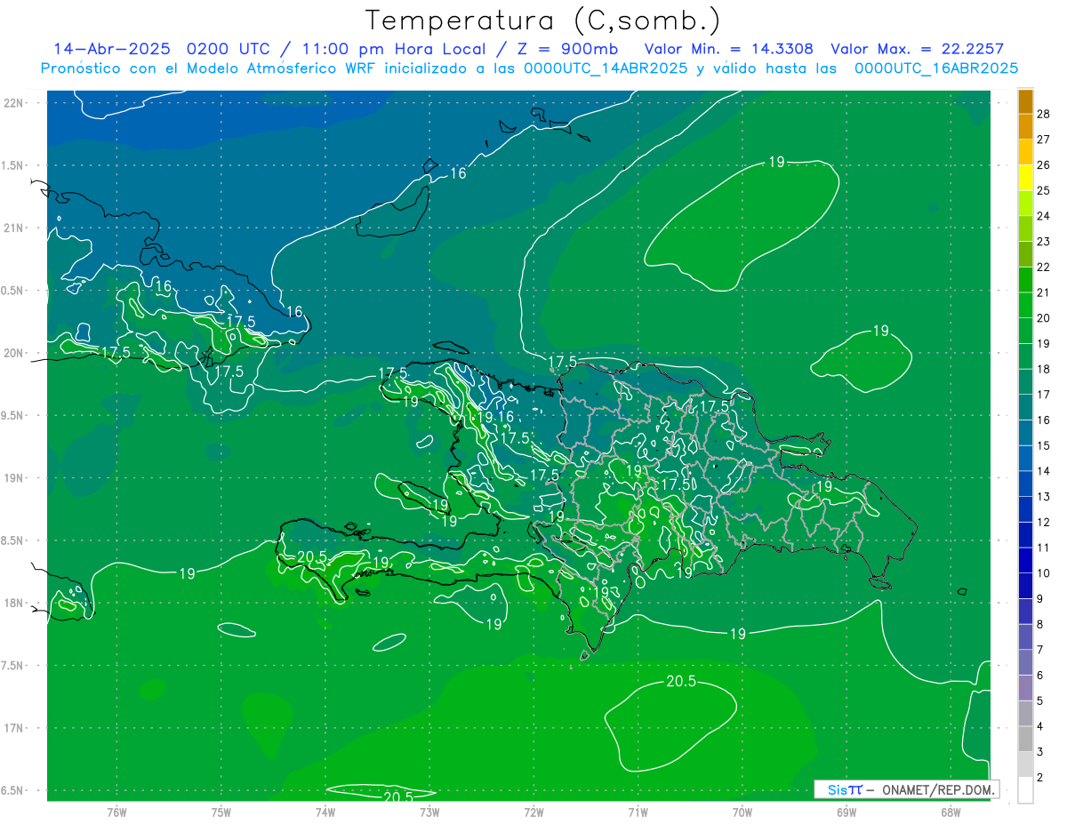Image resolution: width=1067 pixels, height=824 pixels.
Task: Click color scale label '26'
Action: (x=1044, y=165)
